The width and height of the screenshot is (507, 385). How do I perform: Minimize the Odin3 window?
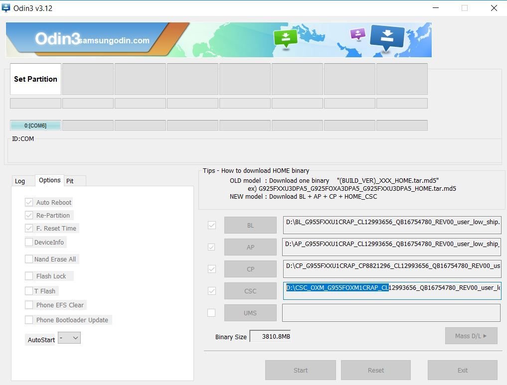point(436,8)
